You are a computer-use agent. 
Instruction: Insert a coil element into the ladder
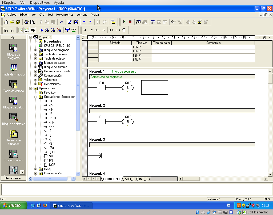117,30
